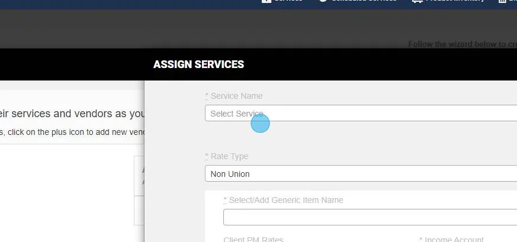Click the 'services and vendors' heading text
This screenshot has width=517, height=242.
(x=71, y=113)
